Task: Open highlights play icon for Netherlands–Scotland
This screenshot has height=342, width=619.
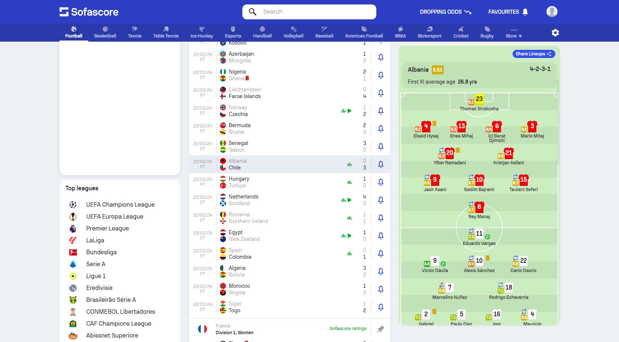Action: click(x=350, y=200)
